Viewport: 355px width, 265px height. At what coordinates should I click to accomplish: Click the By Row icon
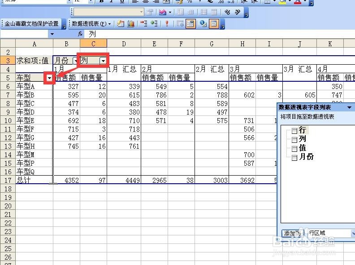pyautogui.click(x=204, y=12)
